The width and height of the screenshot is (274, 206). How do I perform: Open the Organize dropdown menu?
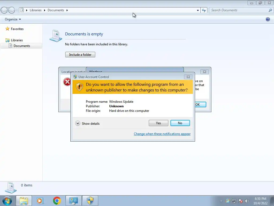click(x=13, y=19)
